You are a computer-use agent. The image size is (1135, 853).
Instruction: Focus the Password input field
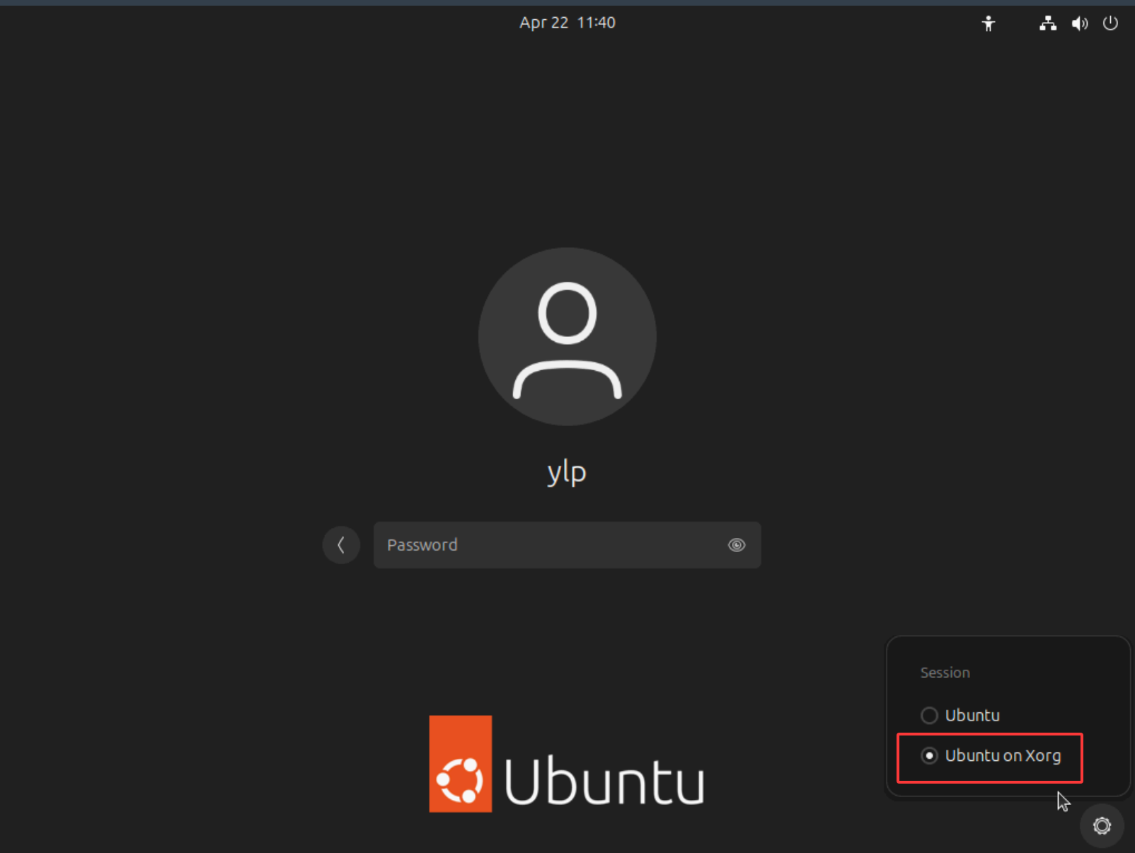(x=567, y=545)
